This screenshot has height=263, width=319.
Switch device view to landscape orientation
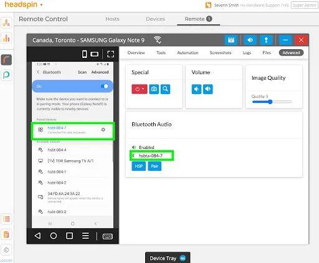(95, 54)
